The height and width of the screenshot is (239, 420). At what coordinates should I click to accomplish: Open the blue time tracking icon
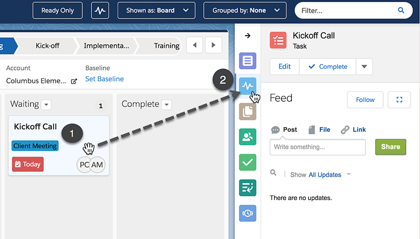pyautogui.click(x=247, y=213)
